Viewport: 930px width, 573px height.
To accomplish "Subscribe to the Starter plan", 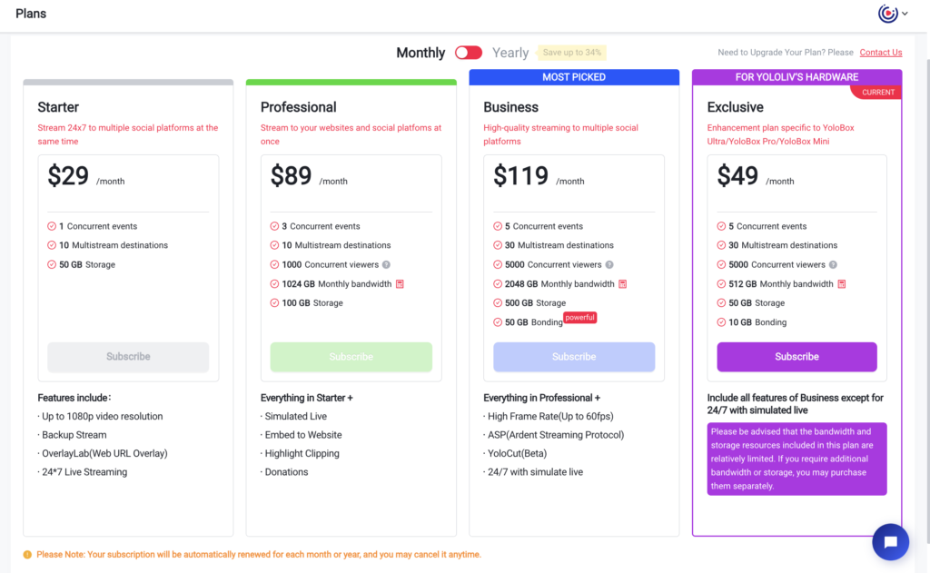I will point(128,357).
